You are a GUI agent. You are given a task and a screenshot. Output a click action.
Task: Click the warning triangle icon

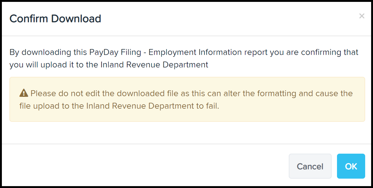click(24, 93)
